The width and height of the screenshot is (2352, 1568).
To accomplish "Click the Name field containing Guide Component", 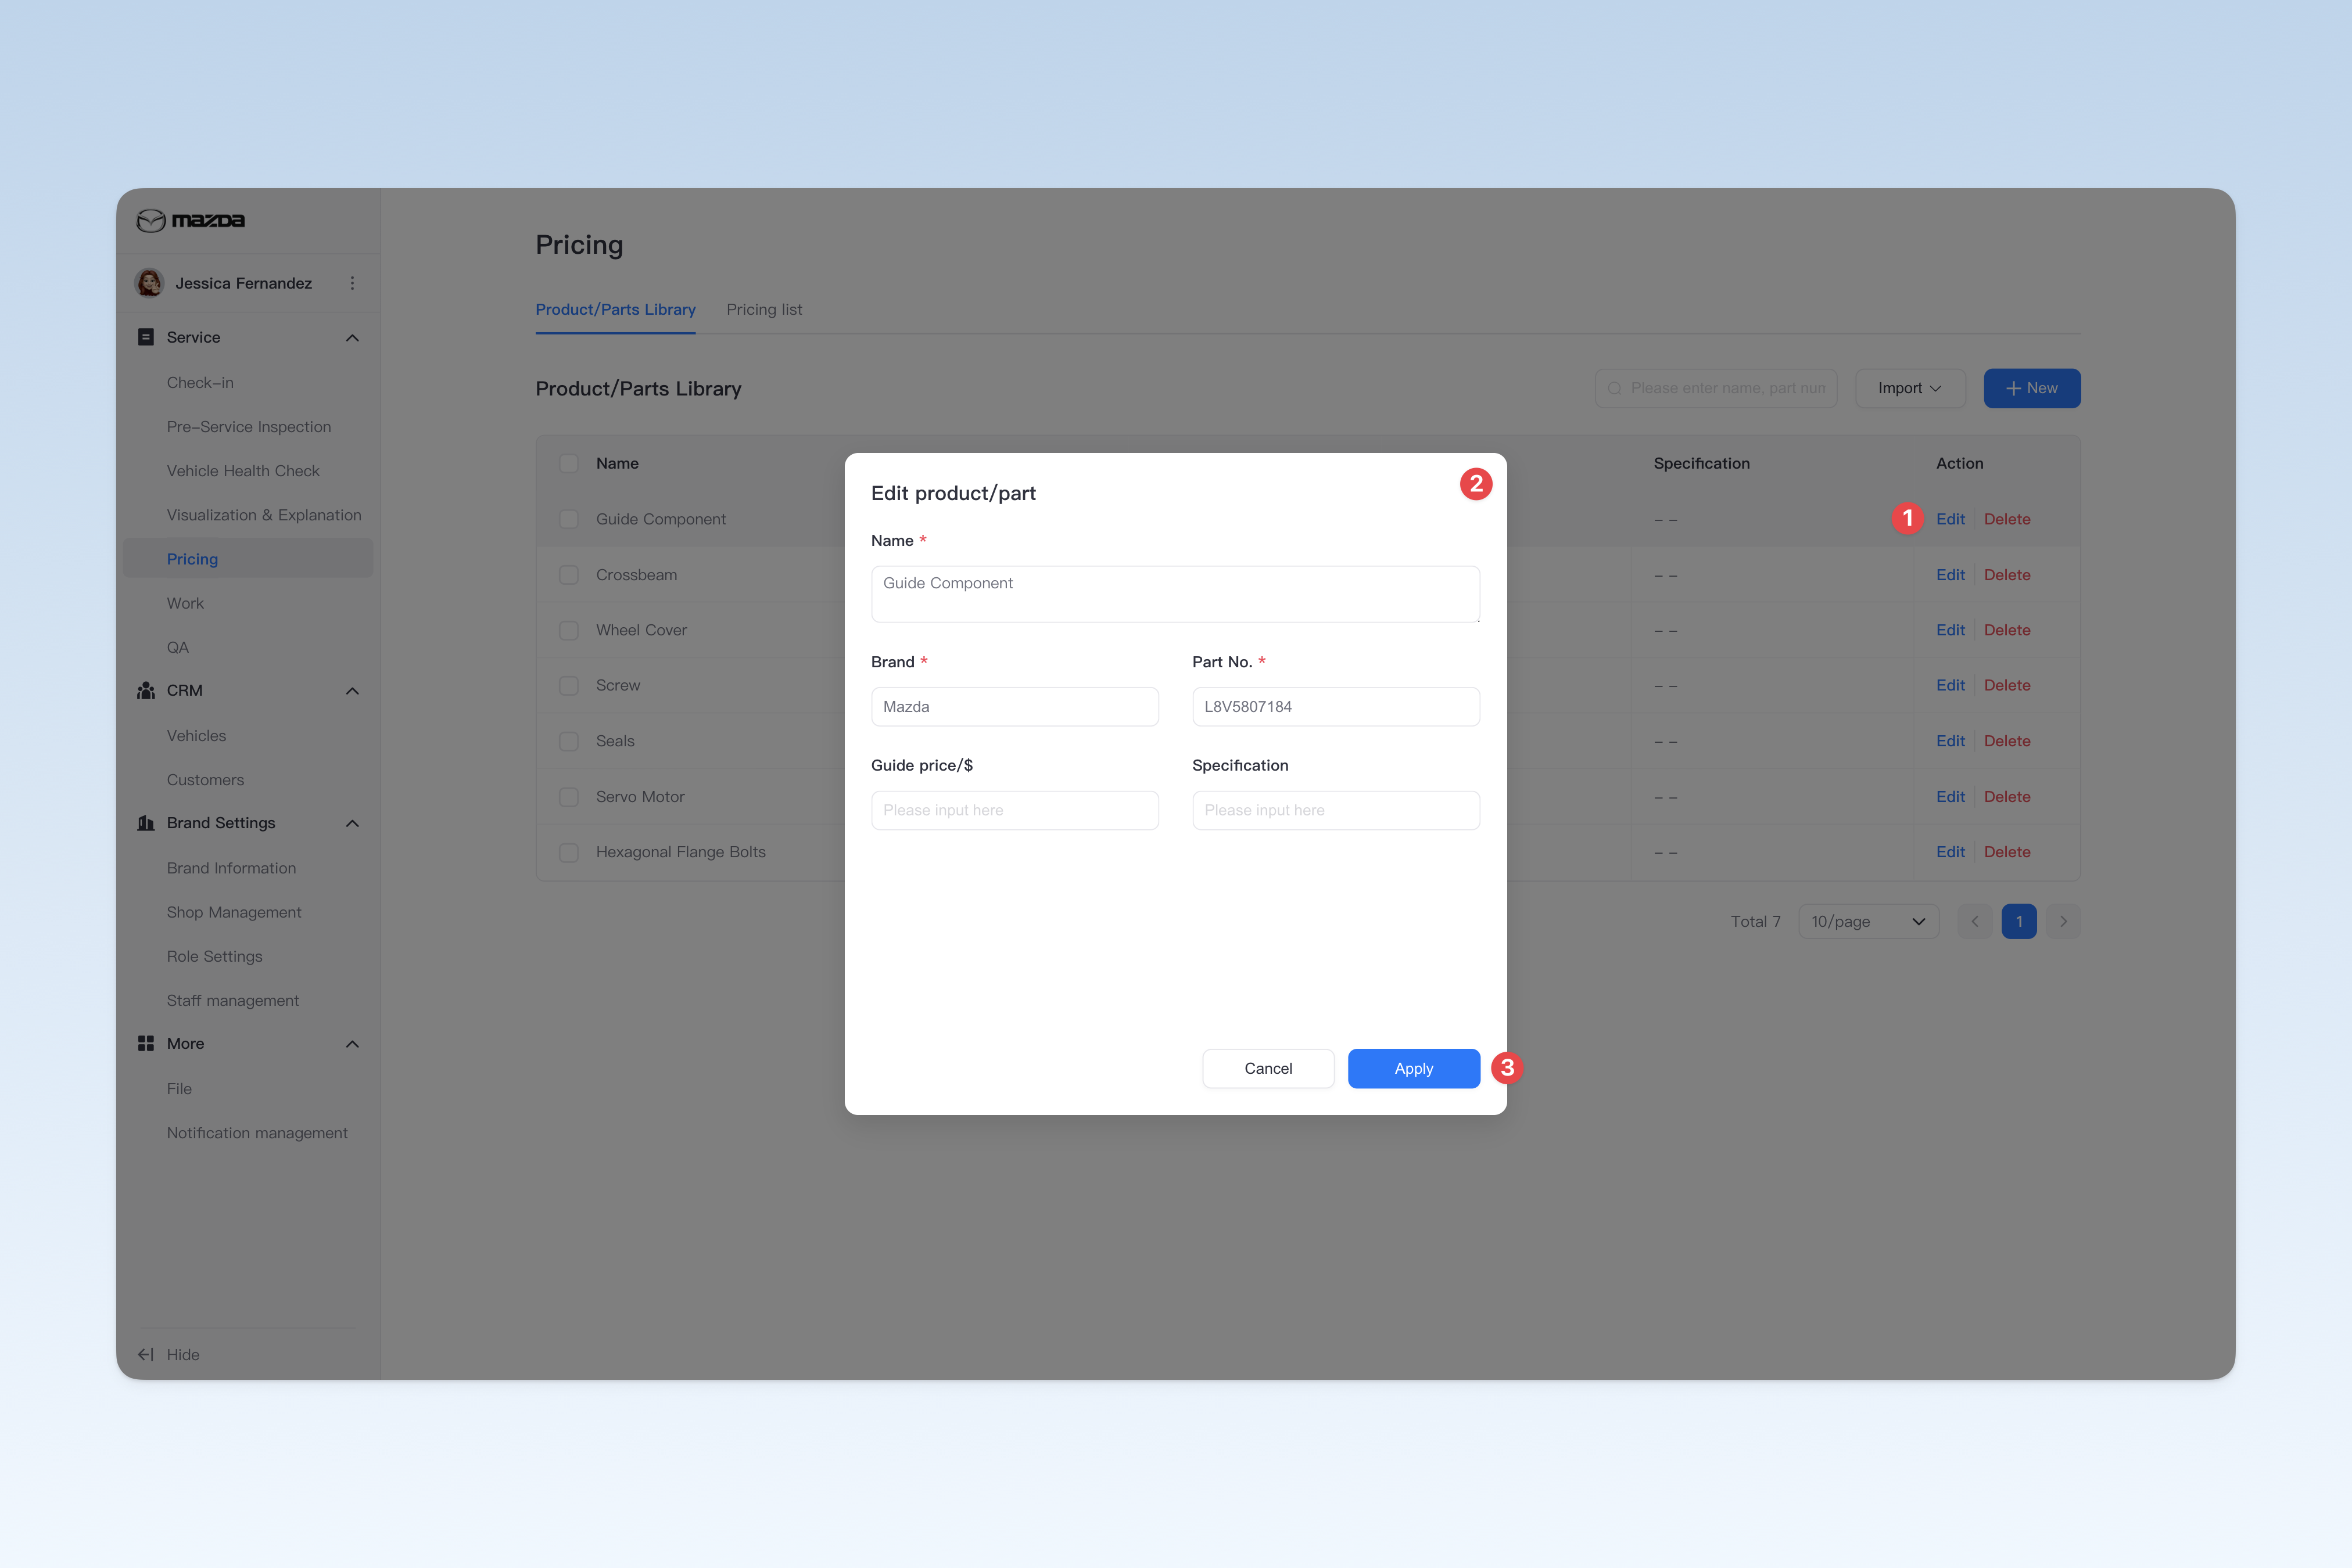I will 1175,594.
